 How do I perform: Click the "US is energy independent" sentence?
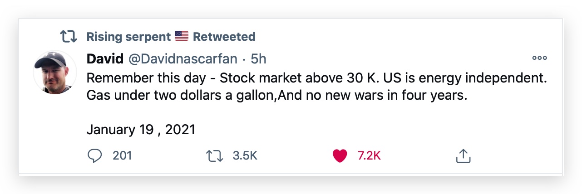point(464,78)
